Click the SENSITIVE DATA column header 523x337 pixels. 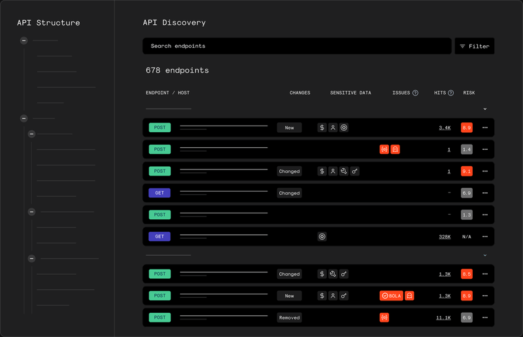(350, 93)
